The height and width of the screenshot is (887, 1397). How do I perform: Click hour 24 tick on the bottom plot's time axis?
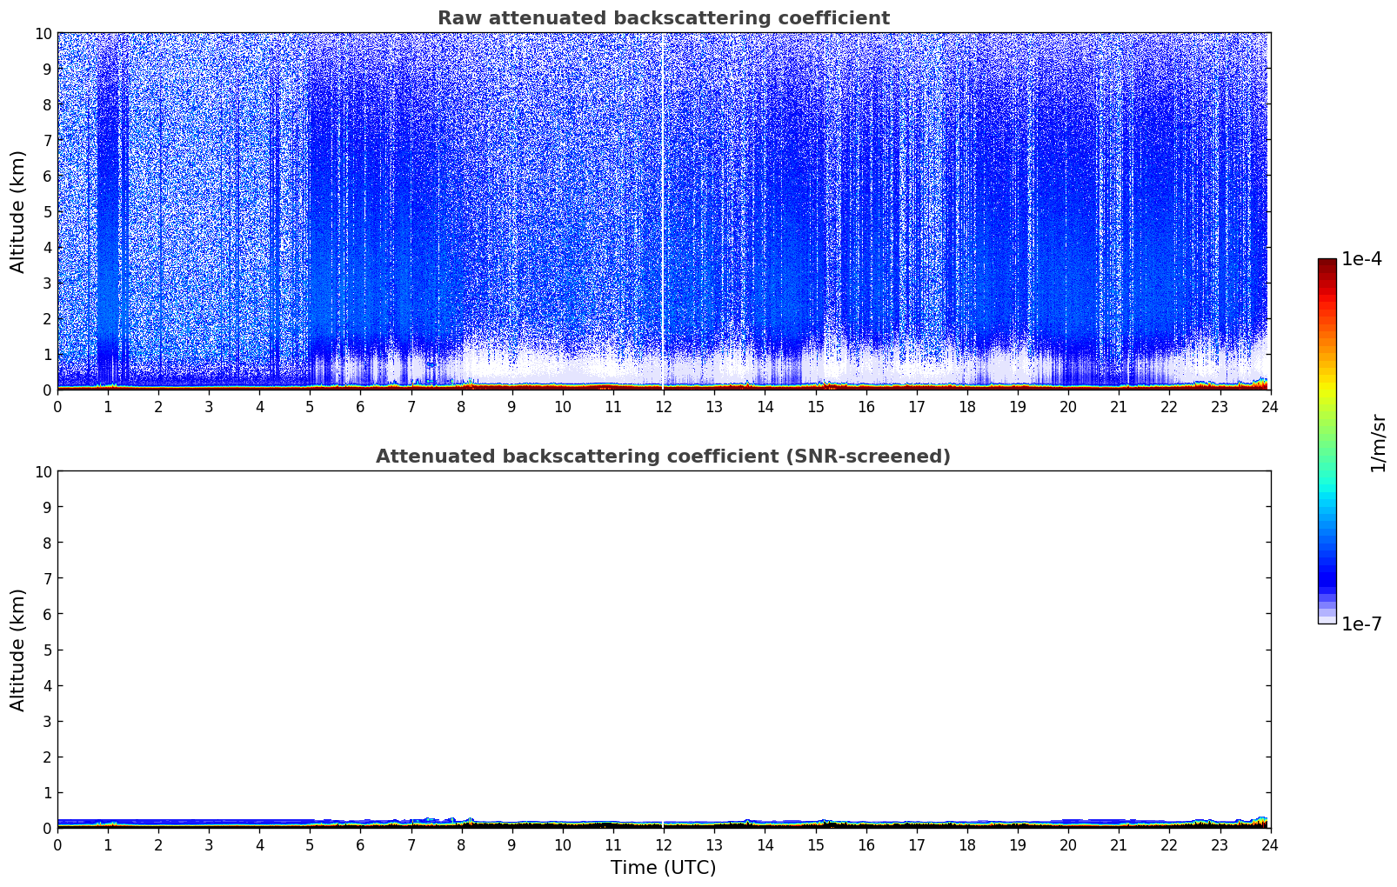(x=1270, y=844)
